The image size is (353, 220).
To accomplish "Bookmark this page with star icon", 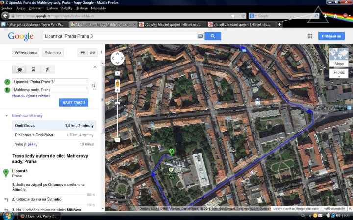I will click(x=233, y=16).
